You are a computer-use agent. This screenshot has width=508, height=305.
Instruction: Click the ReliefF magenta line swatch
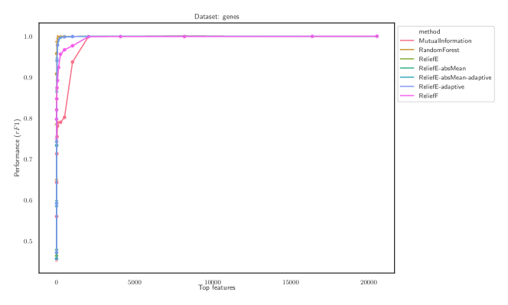[x=407, y=96]
